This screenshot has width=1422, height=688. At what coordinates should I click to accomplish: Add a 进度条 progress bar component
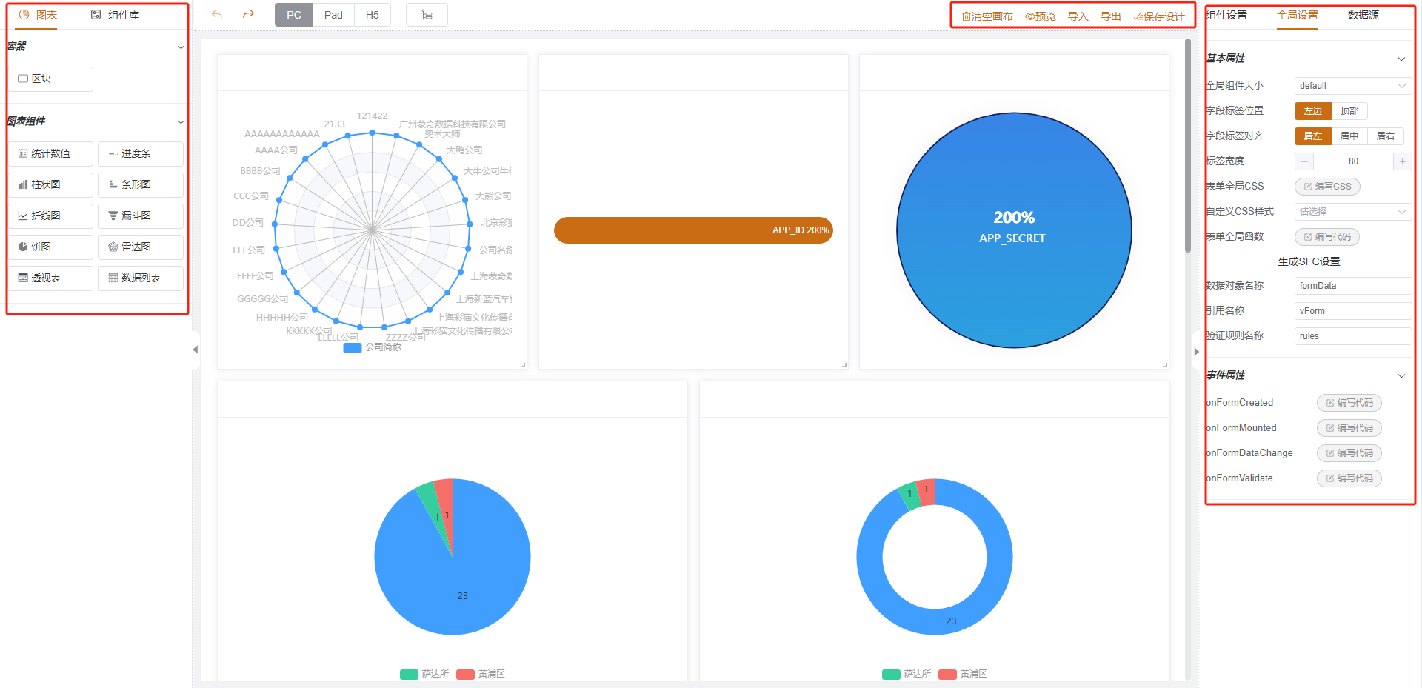click(x=141, y=154)
